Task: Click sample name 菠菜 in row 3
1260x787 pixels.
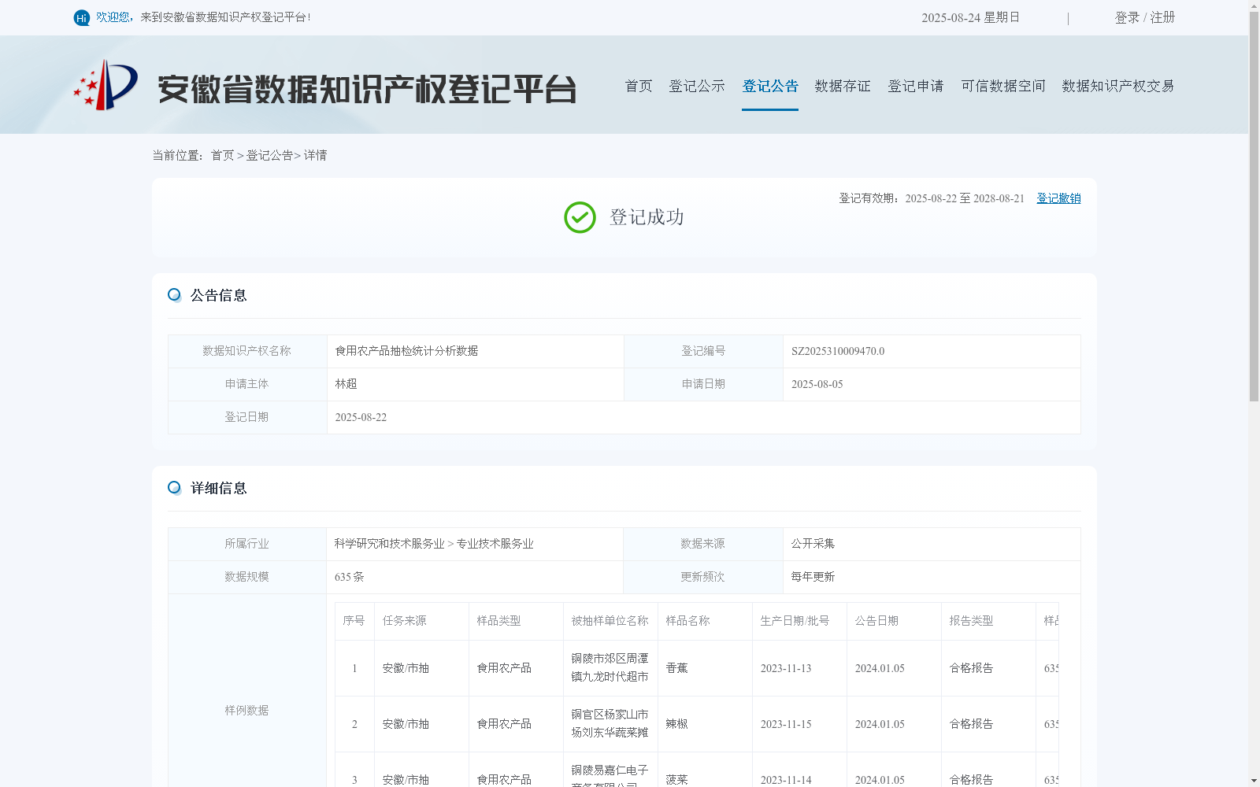Action: point(676,780)
